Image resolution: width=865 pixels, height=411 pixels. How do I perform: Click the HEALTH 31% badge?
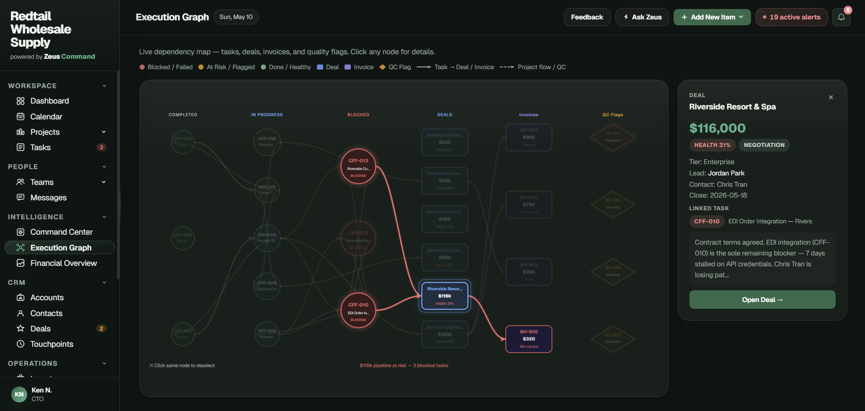pos(712,145)
